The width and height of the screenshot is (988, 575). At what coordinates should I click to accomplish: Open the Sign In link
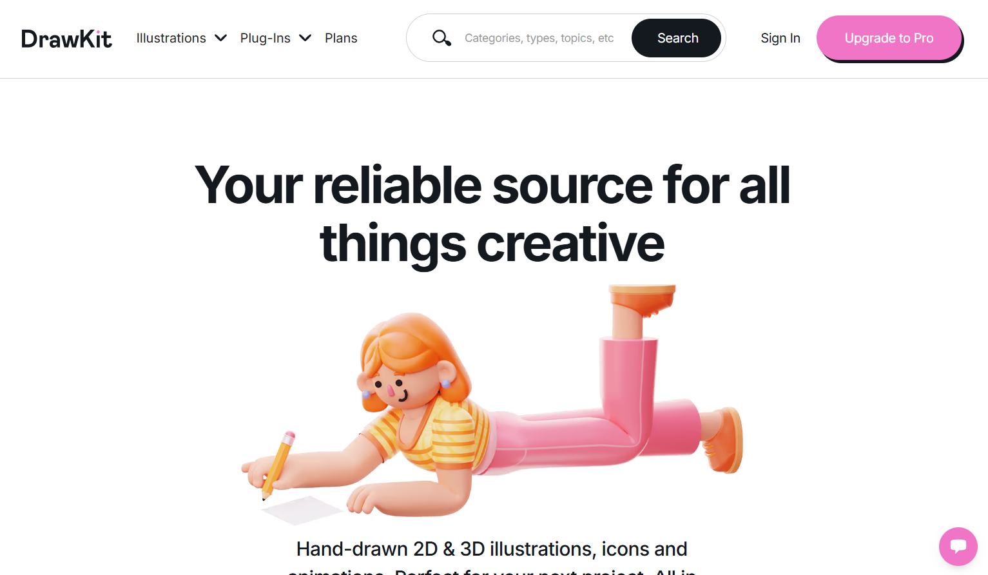(780, 38)
